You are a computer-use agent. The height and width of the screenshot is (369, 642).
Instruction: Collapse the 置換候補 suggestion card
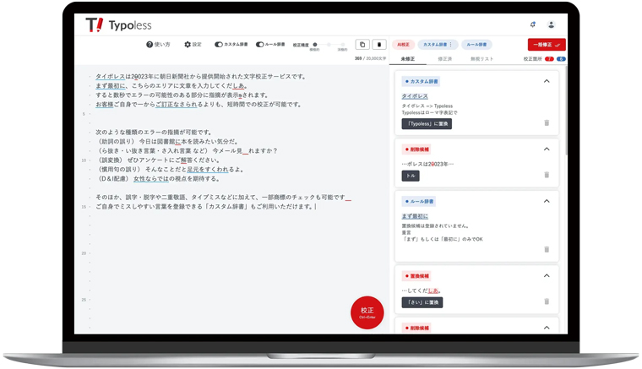547,276
